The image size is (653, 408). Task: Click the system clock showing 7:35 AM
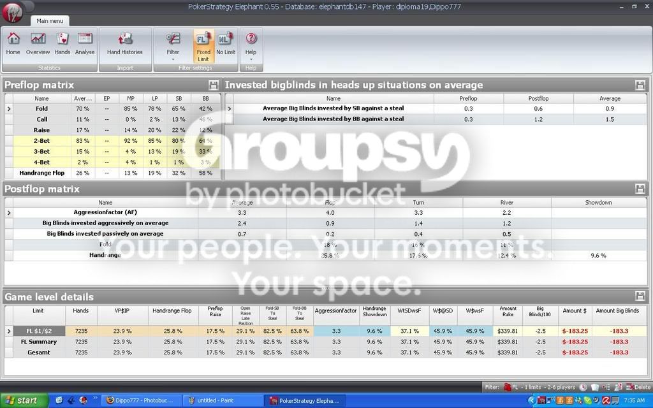pyautogui.click(x=635, y=400)
